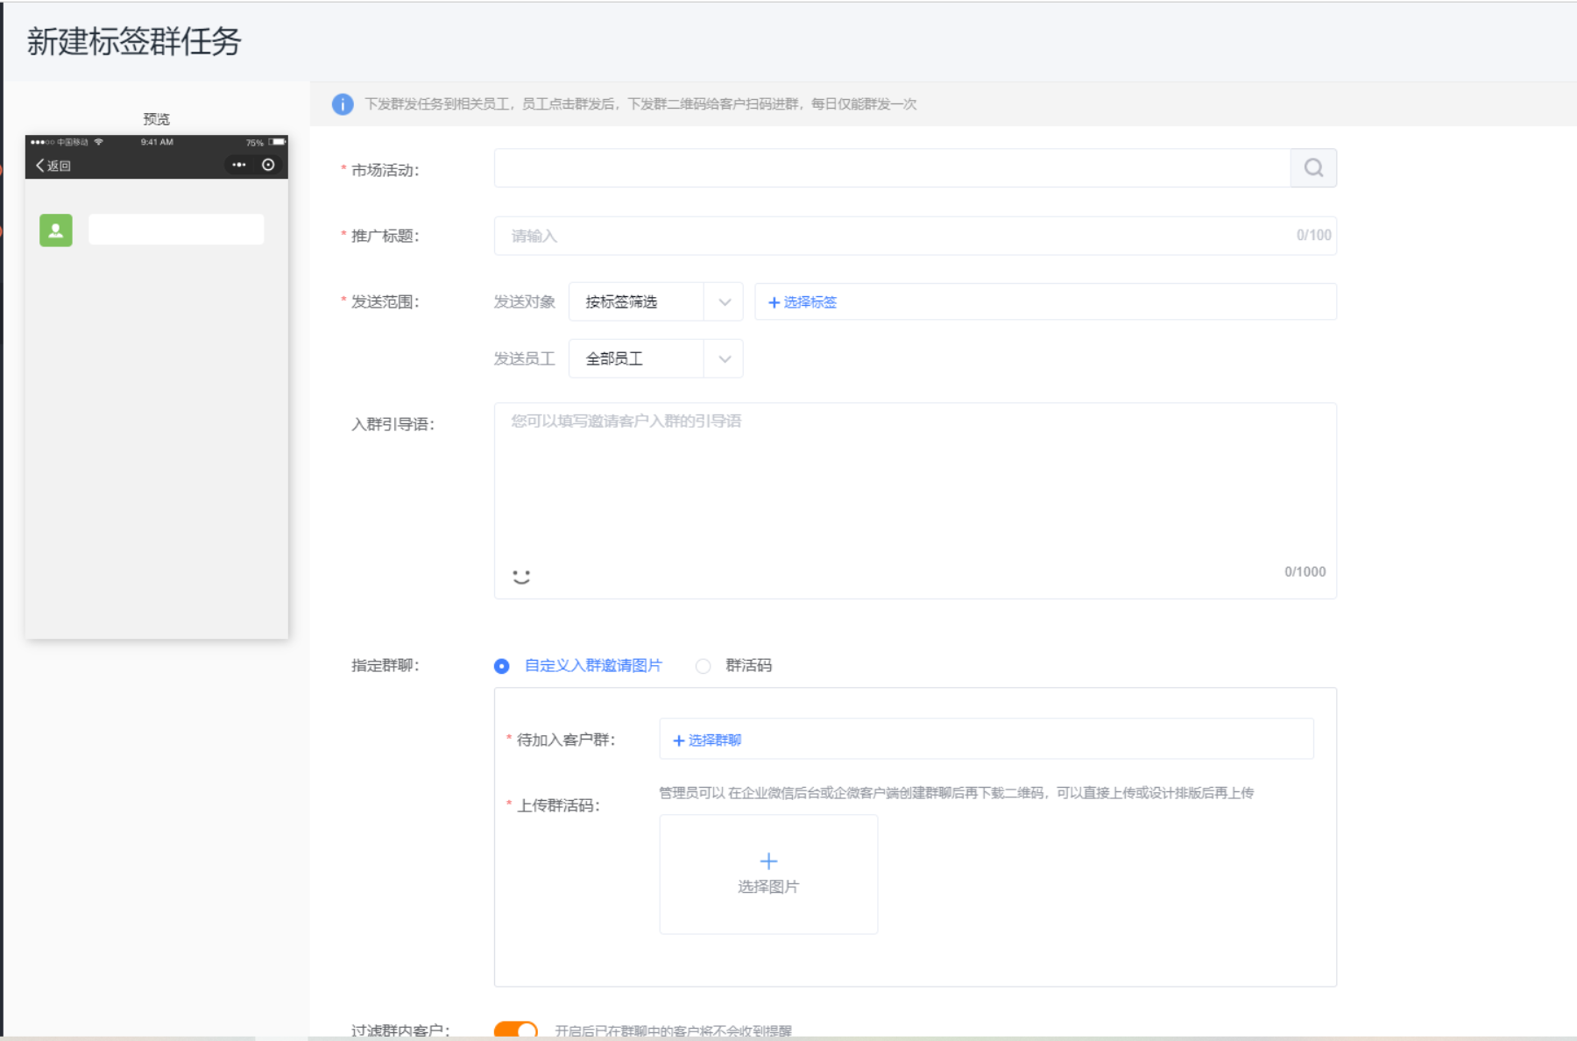Toggle the 过滤群内客户 switch

[516, 1030]
